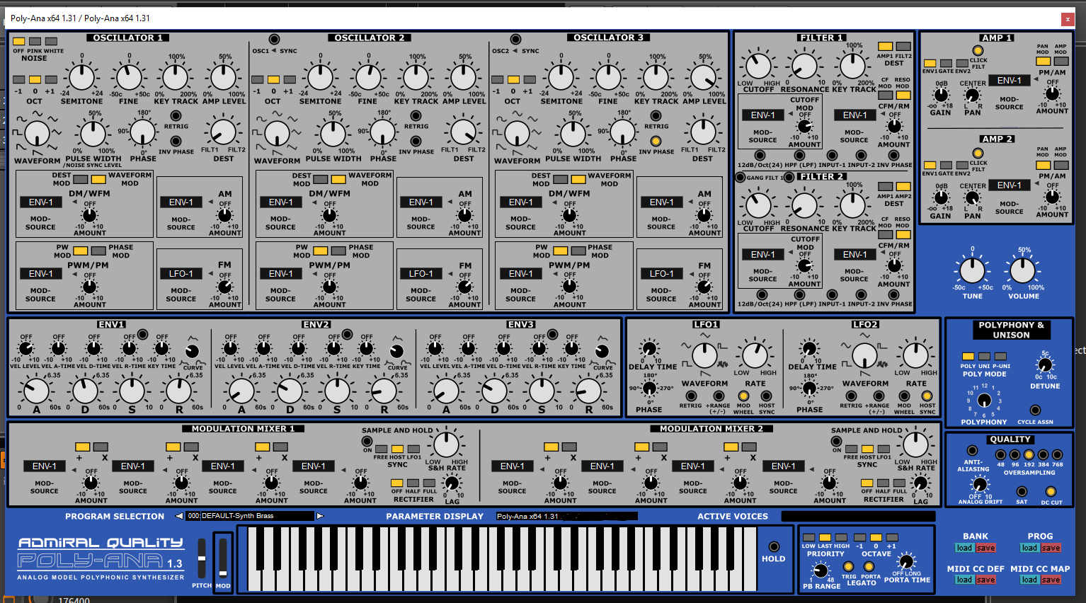
Task: Click the MOD wheel
Action: click(223, 559)
